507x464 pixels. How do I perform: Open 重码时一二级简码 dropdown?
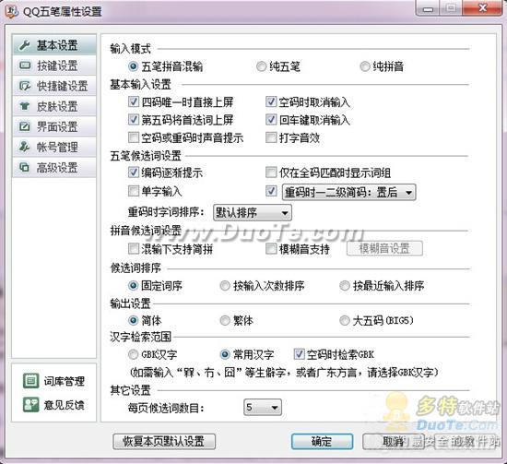point(348,192)
